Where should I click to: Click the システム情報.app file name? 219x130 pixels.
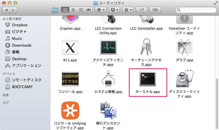(108, 92)
